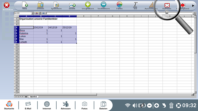Click the Sum sigma icon
The image size is (198, 111).
[40, 13]
